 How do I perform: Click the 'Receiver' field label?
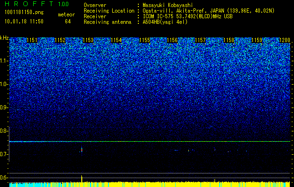[x=95, y=16]
